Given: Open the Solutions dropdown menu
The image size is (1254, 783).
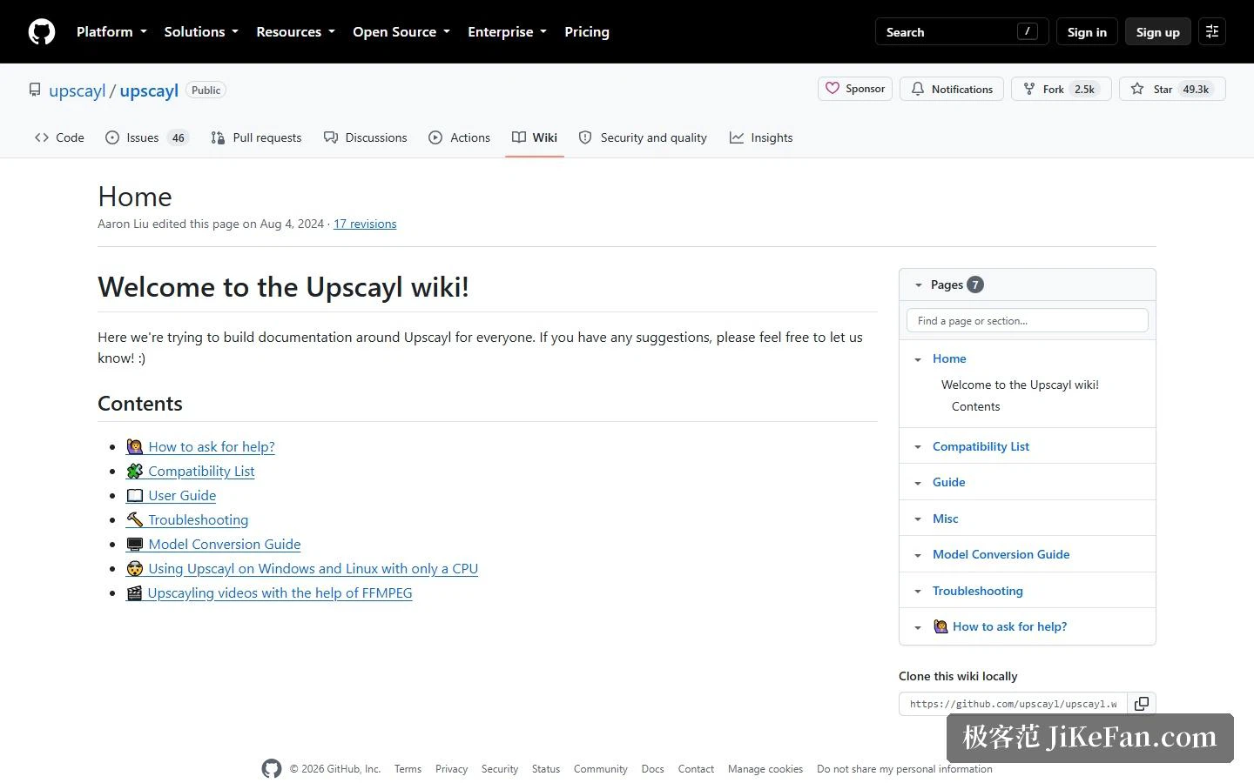Looking at the screenshot, I should coord(201,32).
